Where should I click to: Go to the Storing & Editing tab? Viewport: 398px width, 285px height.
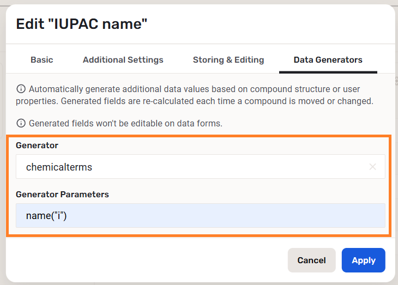point(228,59)
